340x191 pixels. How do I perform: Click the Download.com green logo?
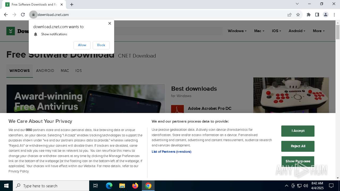click(11, 31)
